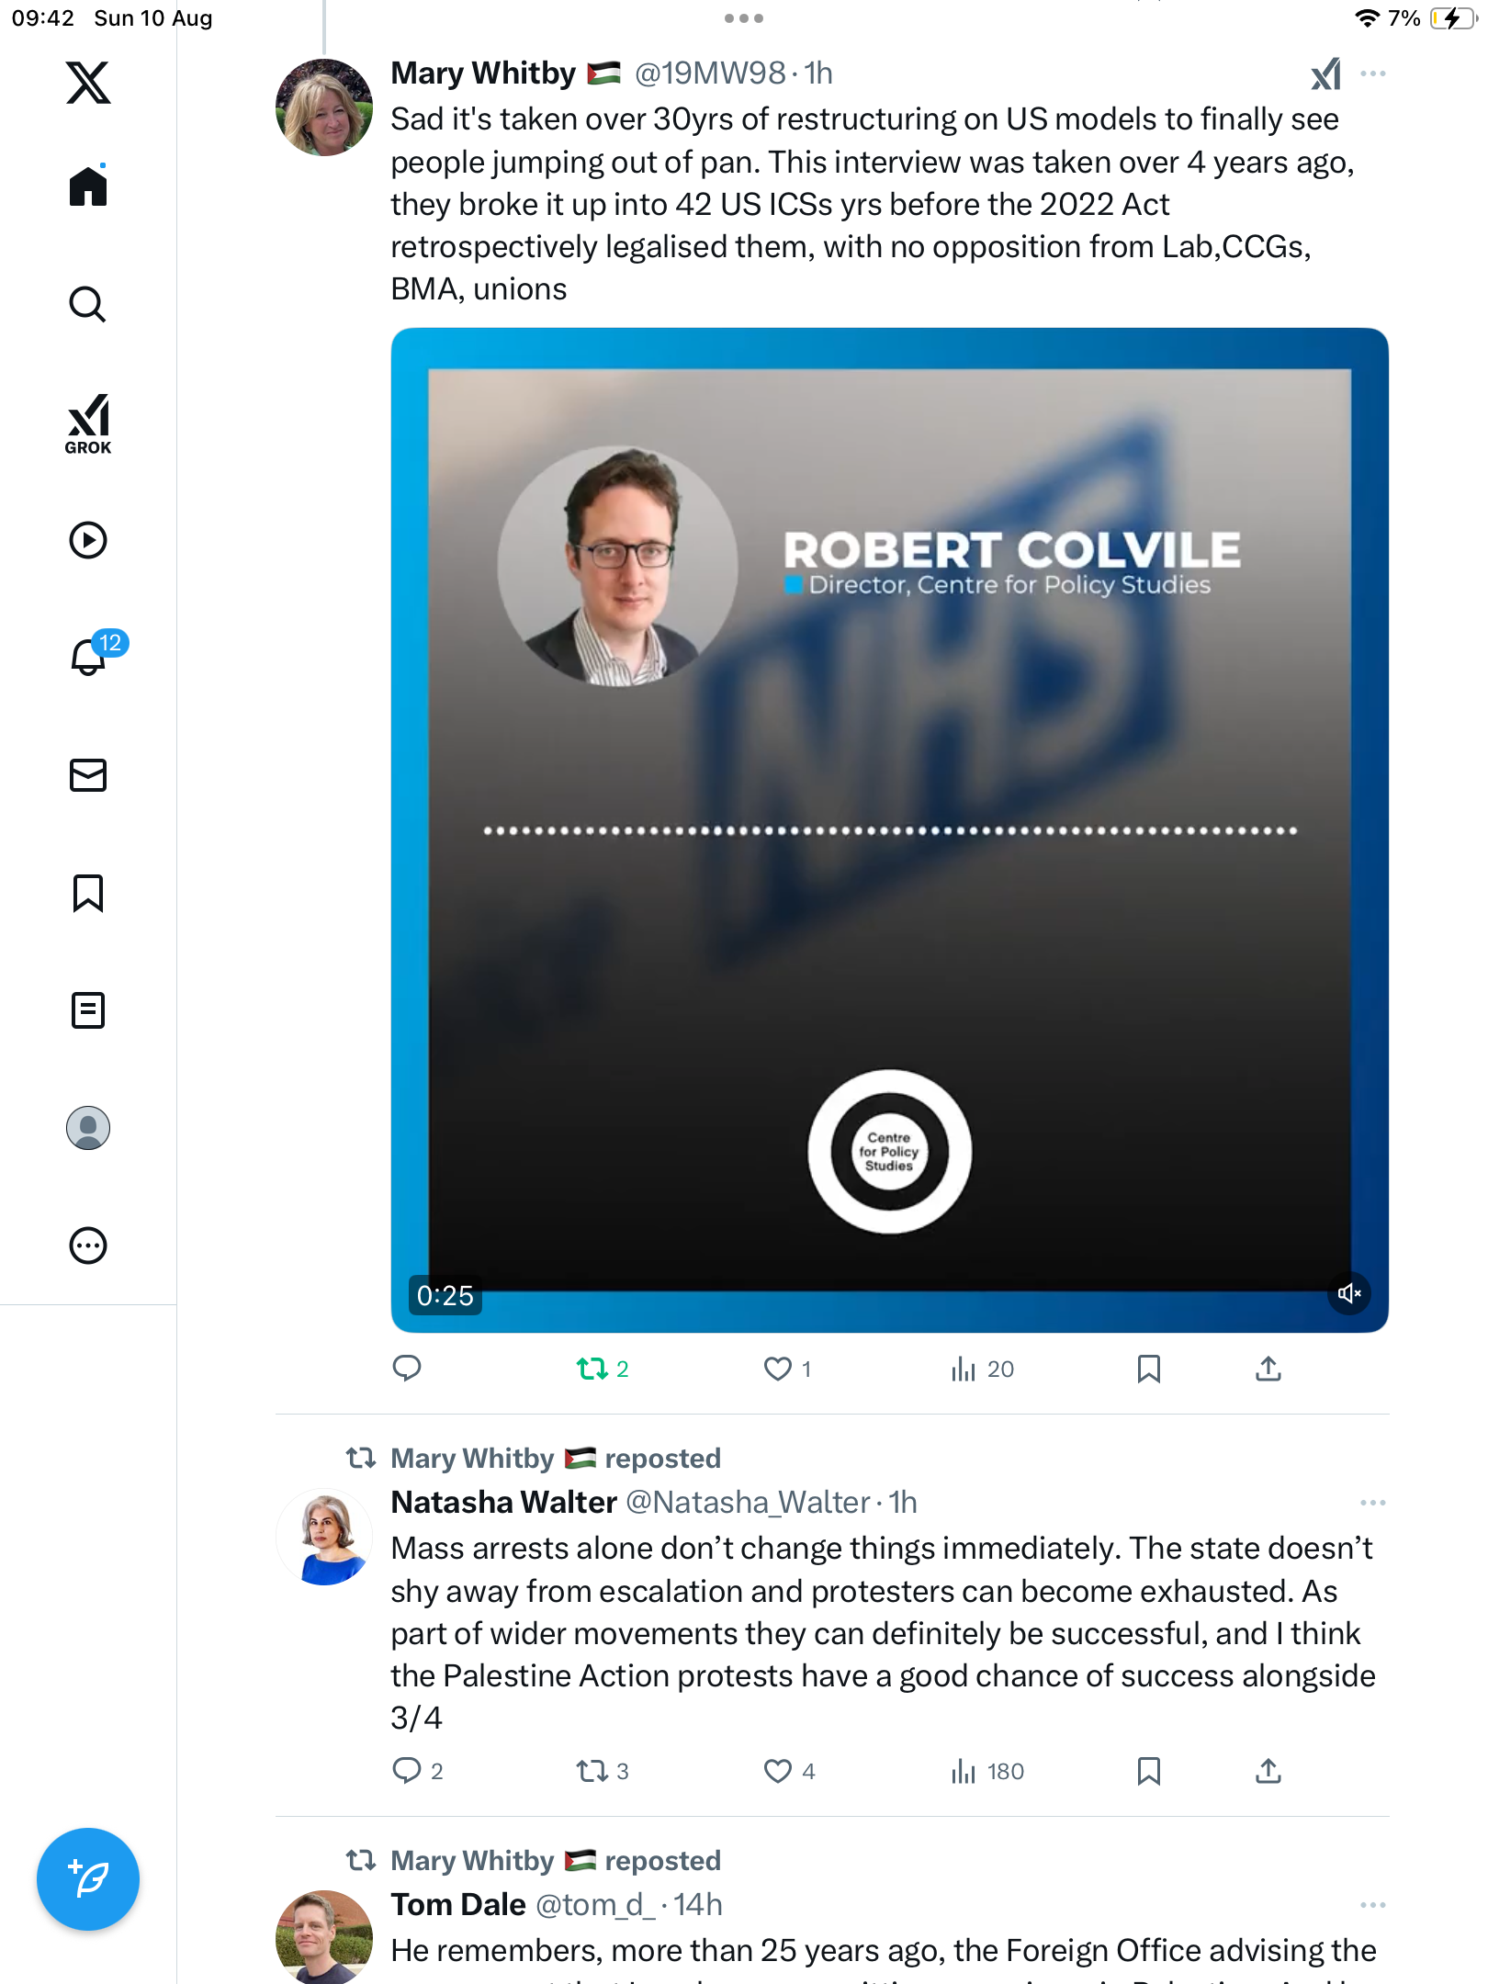Open Natasha Walter's profile handle link
Screen dimensions: 1488x1984
[x=748, y=1503]
